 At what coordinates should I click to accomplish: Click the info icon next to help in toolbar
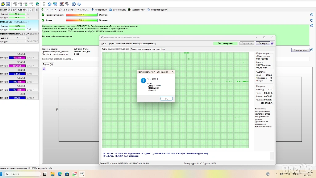click(x=79, y=4)
